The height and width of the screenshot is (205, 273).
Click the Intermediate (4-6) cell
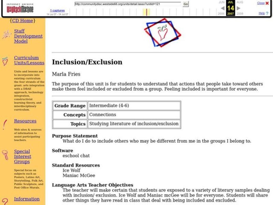134,106
